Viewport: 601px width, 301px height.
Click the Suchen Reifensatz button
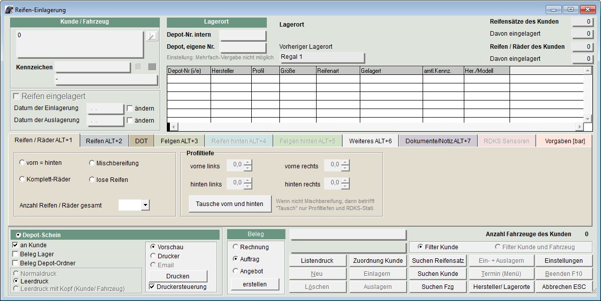[x=438, y=261]
